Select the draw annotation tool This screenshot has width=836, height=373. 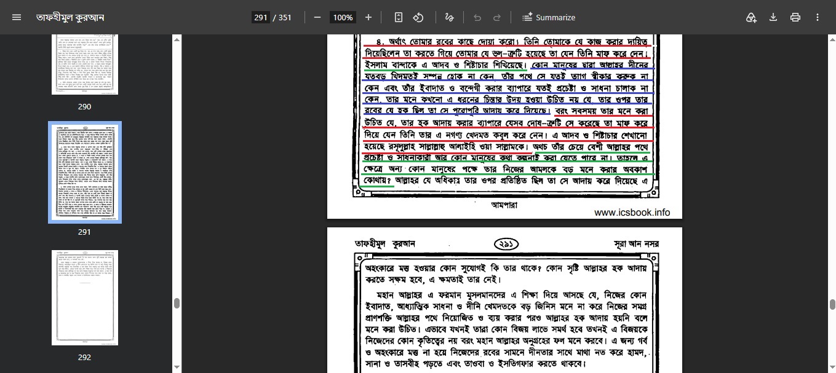[449, 17]
